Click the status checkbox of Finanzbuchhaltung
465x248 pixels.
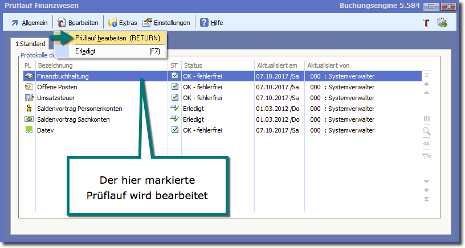point(175,76)
